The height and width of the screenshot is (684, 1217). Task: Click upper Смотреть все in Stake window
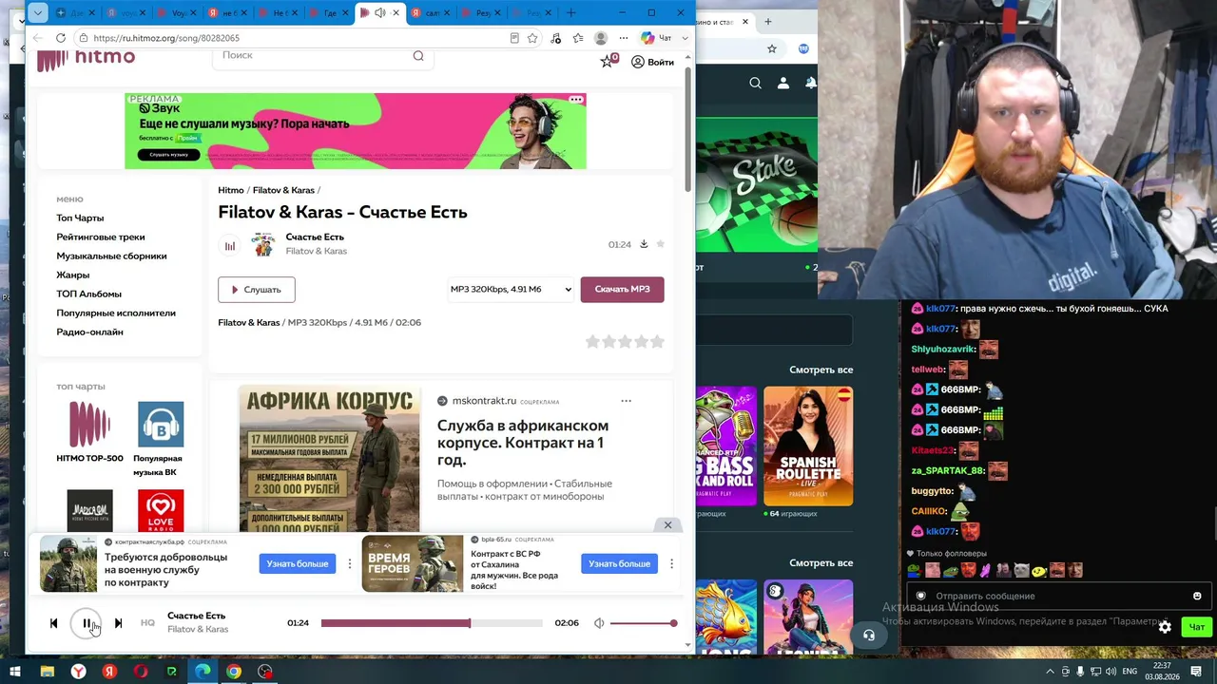(821, 370)
